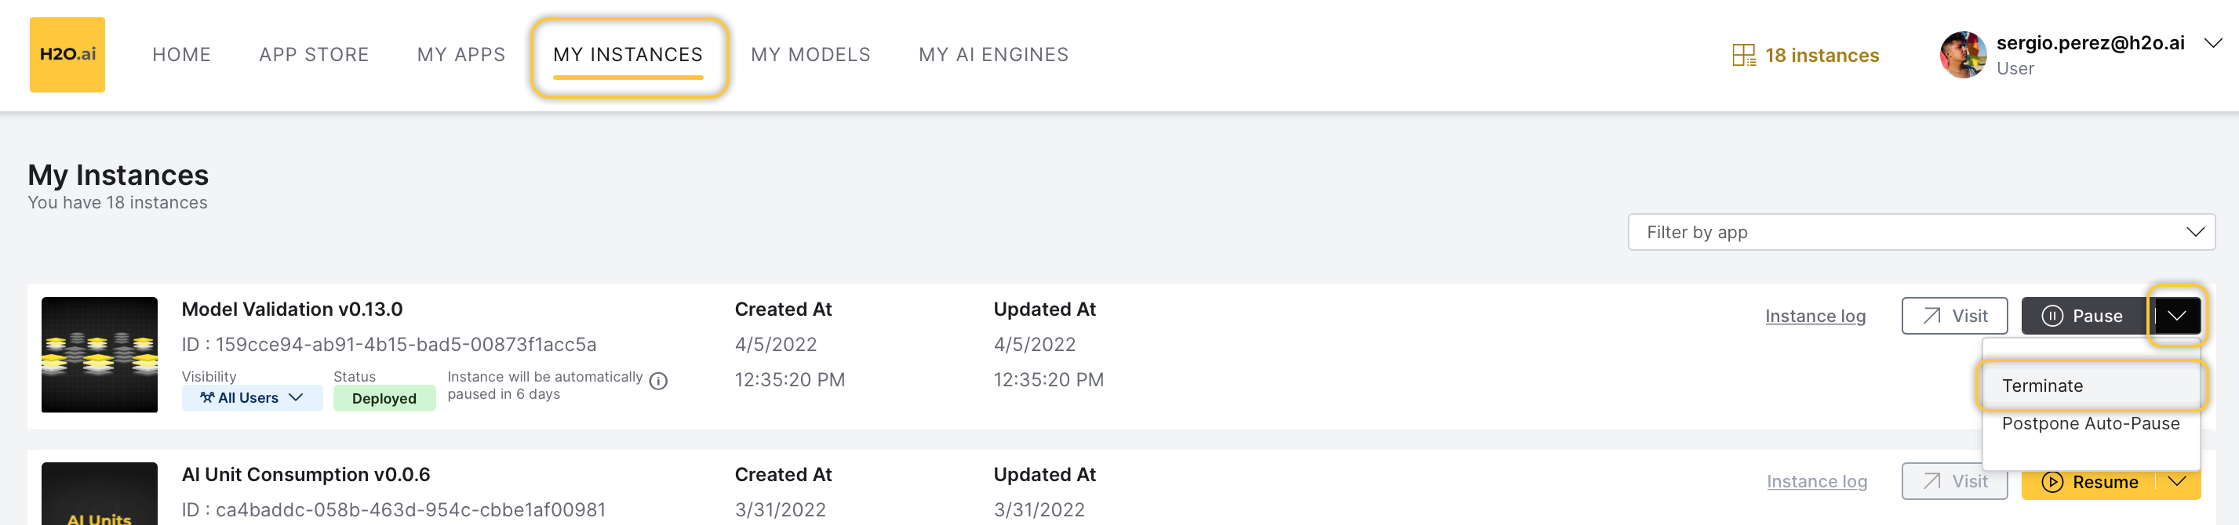
Task: Open Model Validation instance log
Action: click(x=1815, y=316)
